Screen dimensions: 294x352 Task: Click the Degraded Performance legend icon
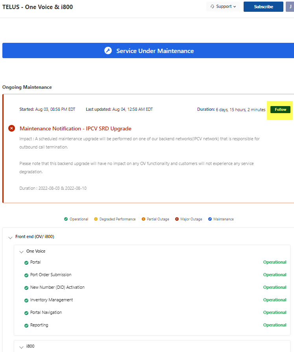(96, 219)
